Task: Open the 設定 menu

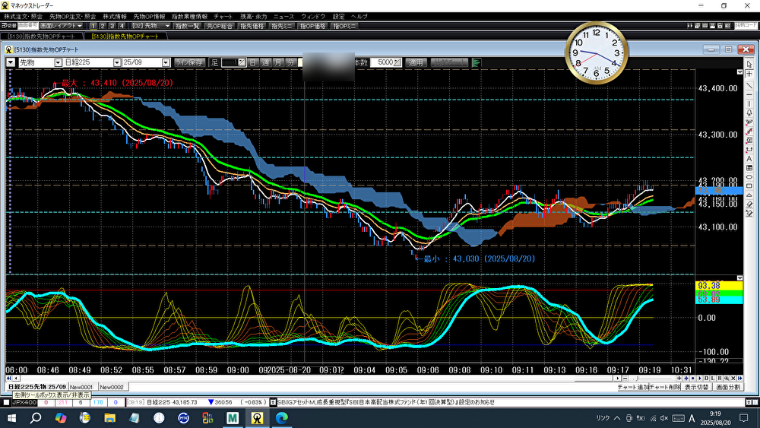Action: click(x=339, y=17)
